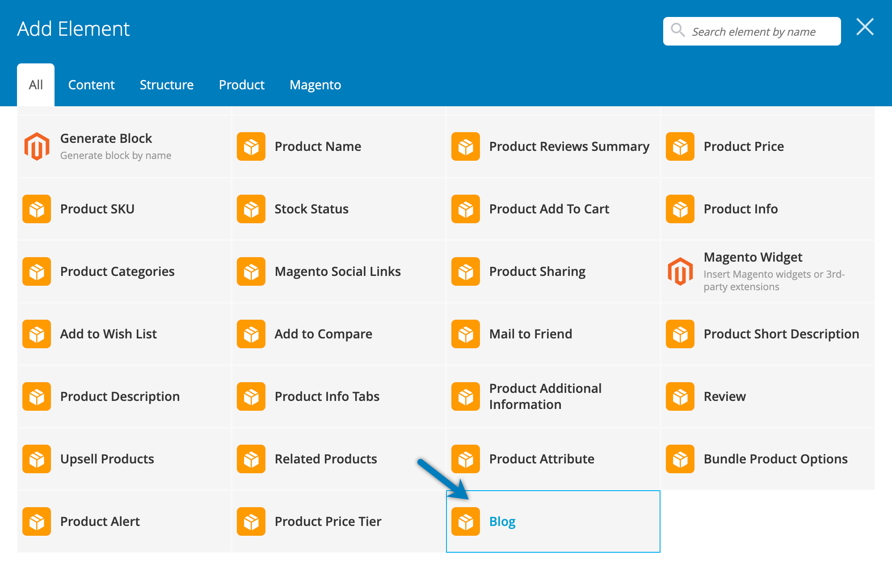Pick the Product Sharing label
This screenshot has height=567, width=892.
537,271
